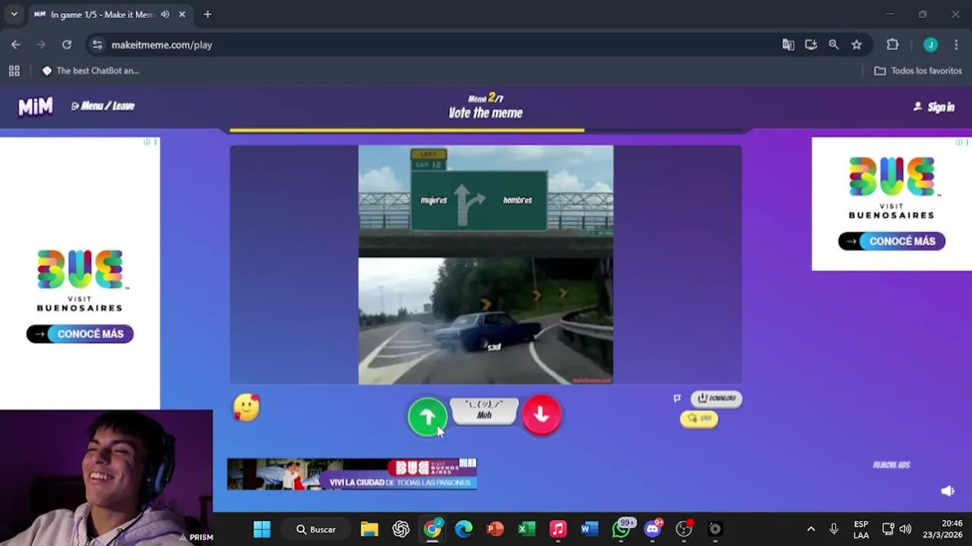The image size is (972, 546).
Task: Open Apple Music from taskbar
Action: (558, 529)
